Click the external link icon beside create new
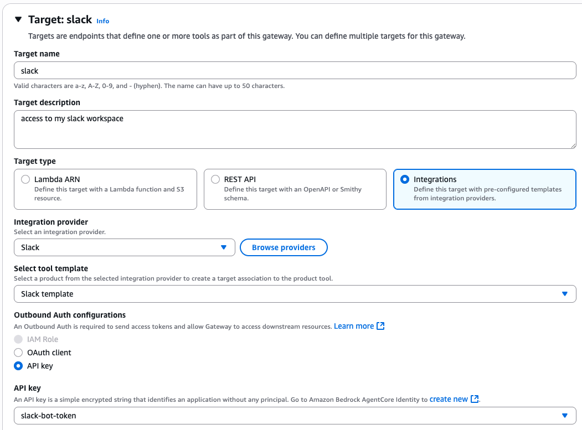The width and height of the screenshot is (582, 430). [475, 399]
